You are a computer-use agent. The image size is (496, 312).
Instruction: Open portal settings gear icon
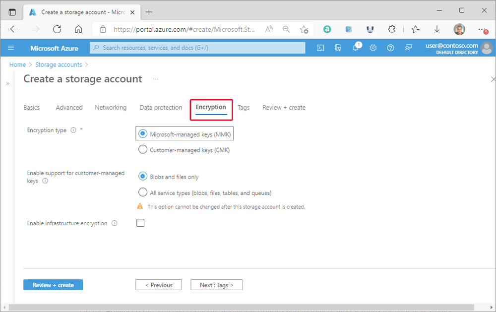click(373, 48)
